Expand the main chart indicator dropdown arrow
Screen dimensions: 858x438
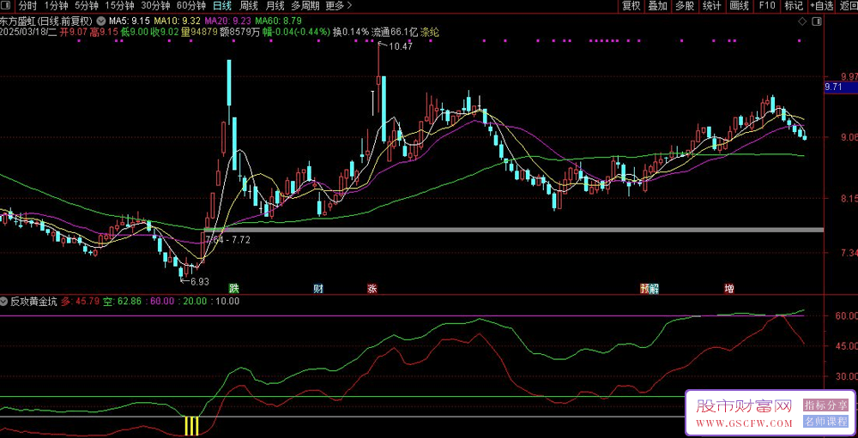click(101, 21)
